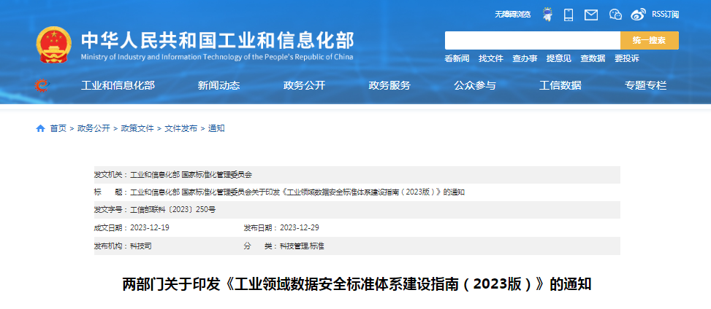Focus the site search input field
Viewport: 711px width, 309px height.
coord(533,40)
